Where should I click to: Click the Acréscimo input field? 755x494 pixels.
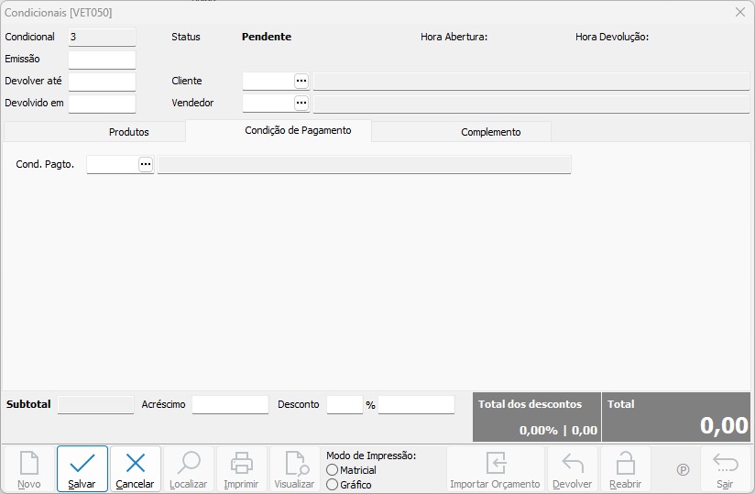click(230, 404)
